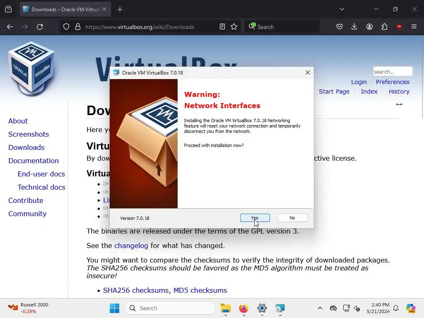Open the History link

click(x=399, y=92)
